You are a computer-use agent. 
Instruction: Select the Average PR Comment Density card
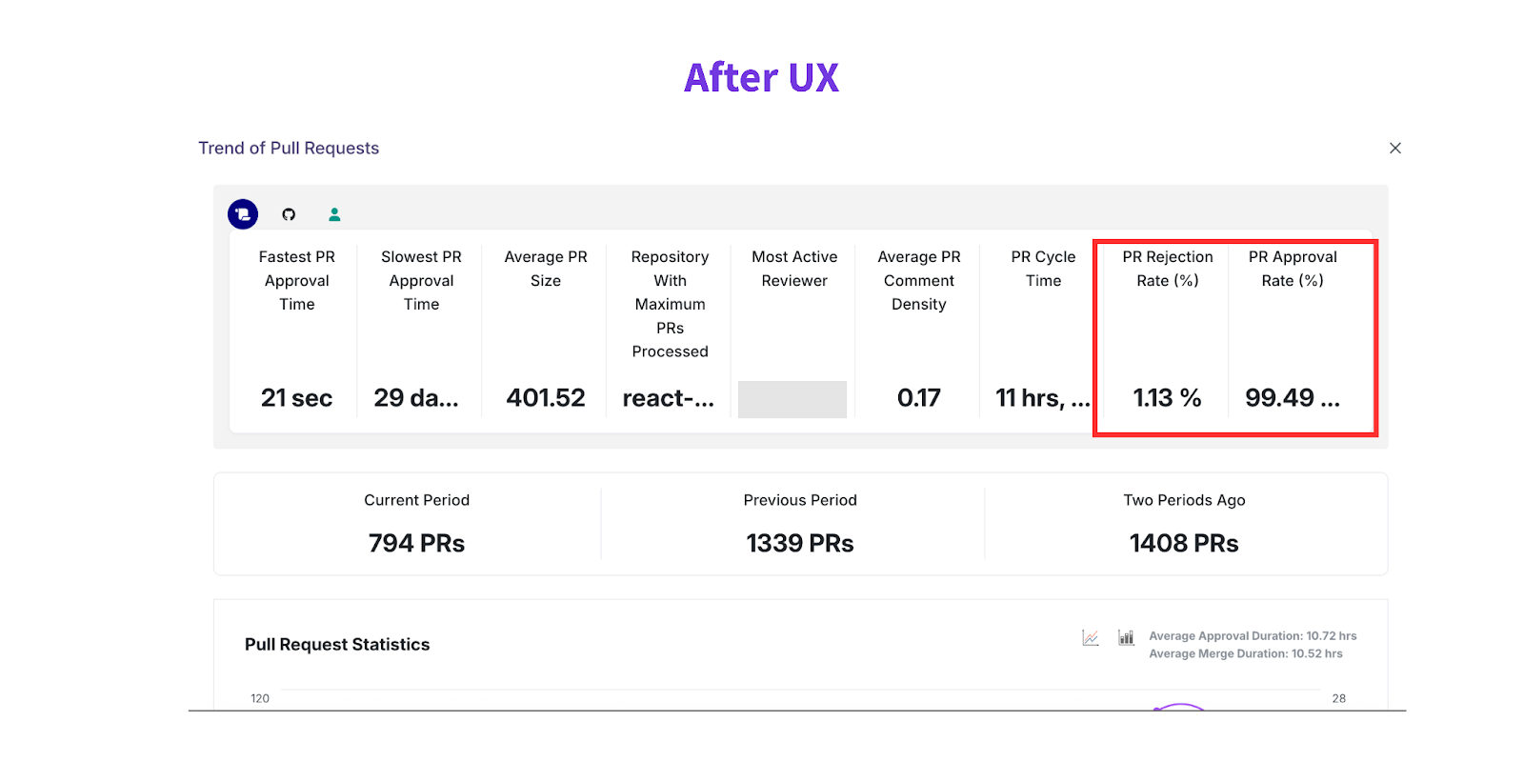click(x=918, y=333)
